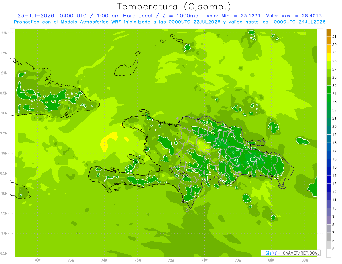Click the "68W" longitude label
Image resolution: width=342 pixels, height=264 pixels.
tap(305, 260)
